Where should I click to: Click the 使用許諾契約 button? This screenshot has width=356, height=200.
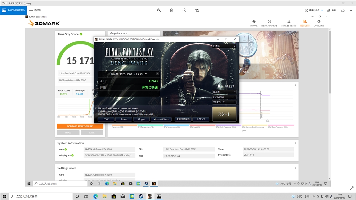click(183, 119)
